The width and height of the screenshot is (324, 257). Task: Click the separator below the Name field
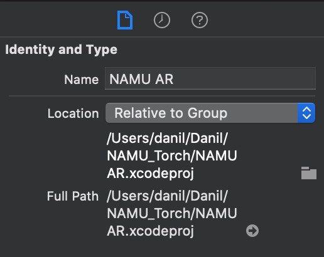(162, 96)
